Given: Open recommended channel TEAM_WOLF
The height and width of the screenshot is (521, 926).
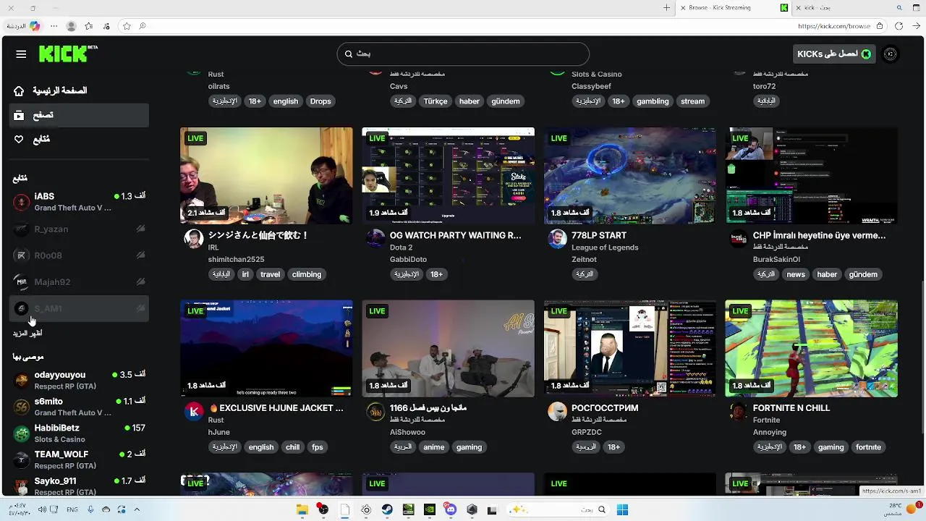Looking at the screenshot, I should (80, 459).
